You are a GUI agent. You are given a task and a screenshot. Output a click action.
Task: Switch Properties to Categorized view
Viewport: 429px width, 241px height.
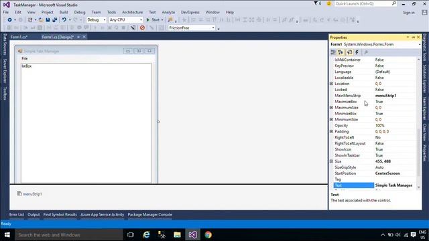coord(333,52)
